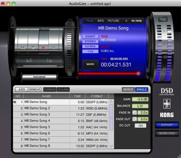Click the COMBINE button

[x=50, y=89]
